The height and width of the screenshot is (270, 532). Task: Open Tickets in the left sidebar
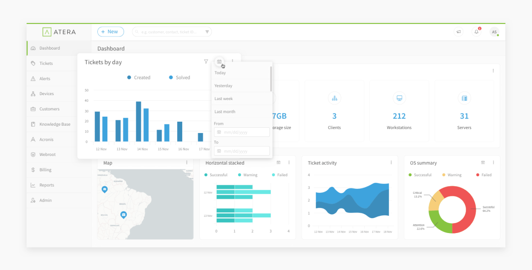pos(46,64)
